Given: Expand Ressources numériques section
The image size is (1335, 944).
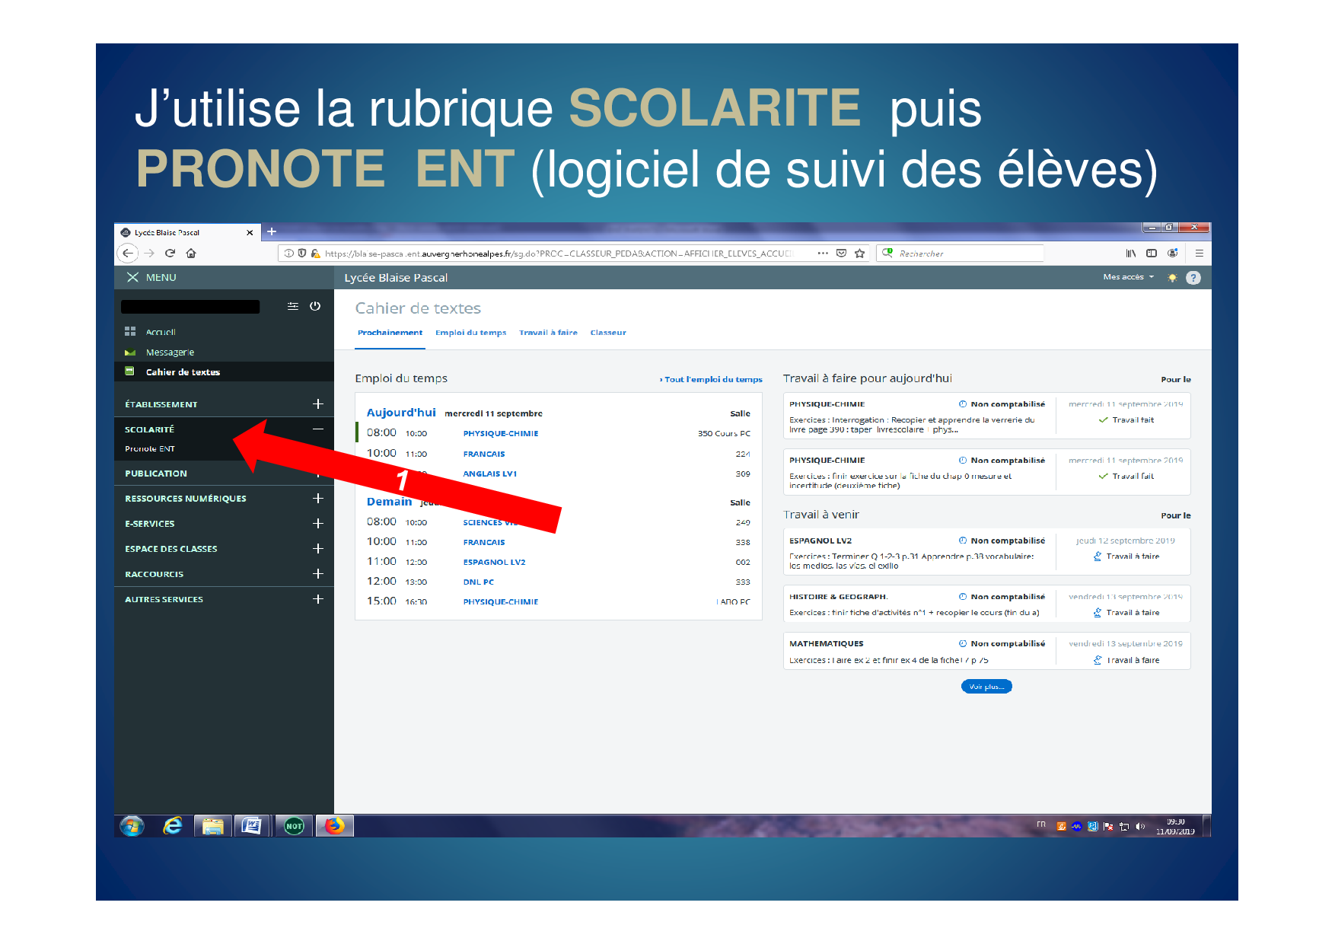Looking at the screenshot, I should coord(318,498).
